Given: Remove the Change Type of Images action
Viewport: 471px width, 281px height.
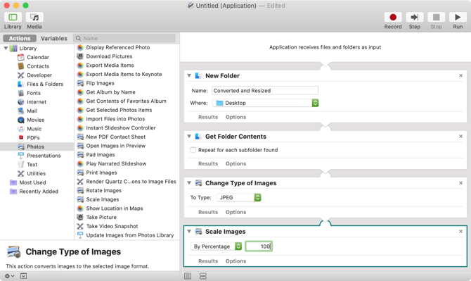Looking at the screenshot, I should point(460,183).
